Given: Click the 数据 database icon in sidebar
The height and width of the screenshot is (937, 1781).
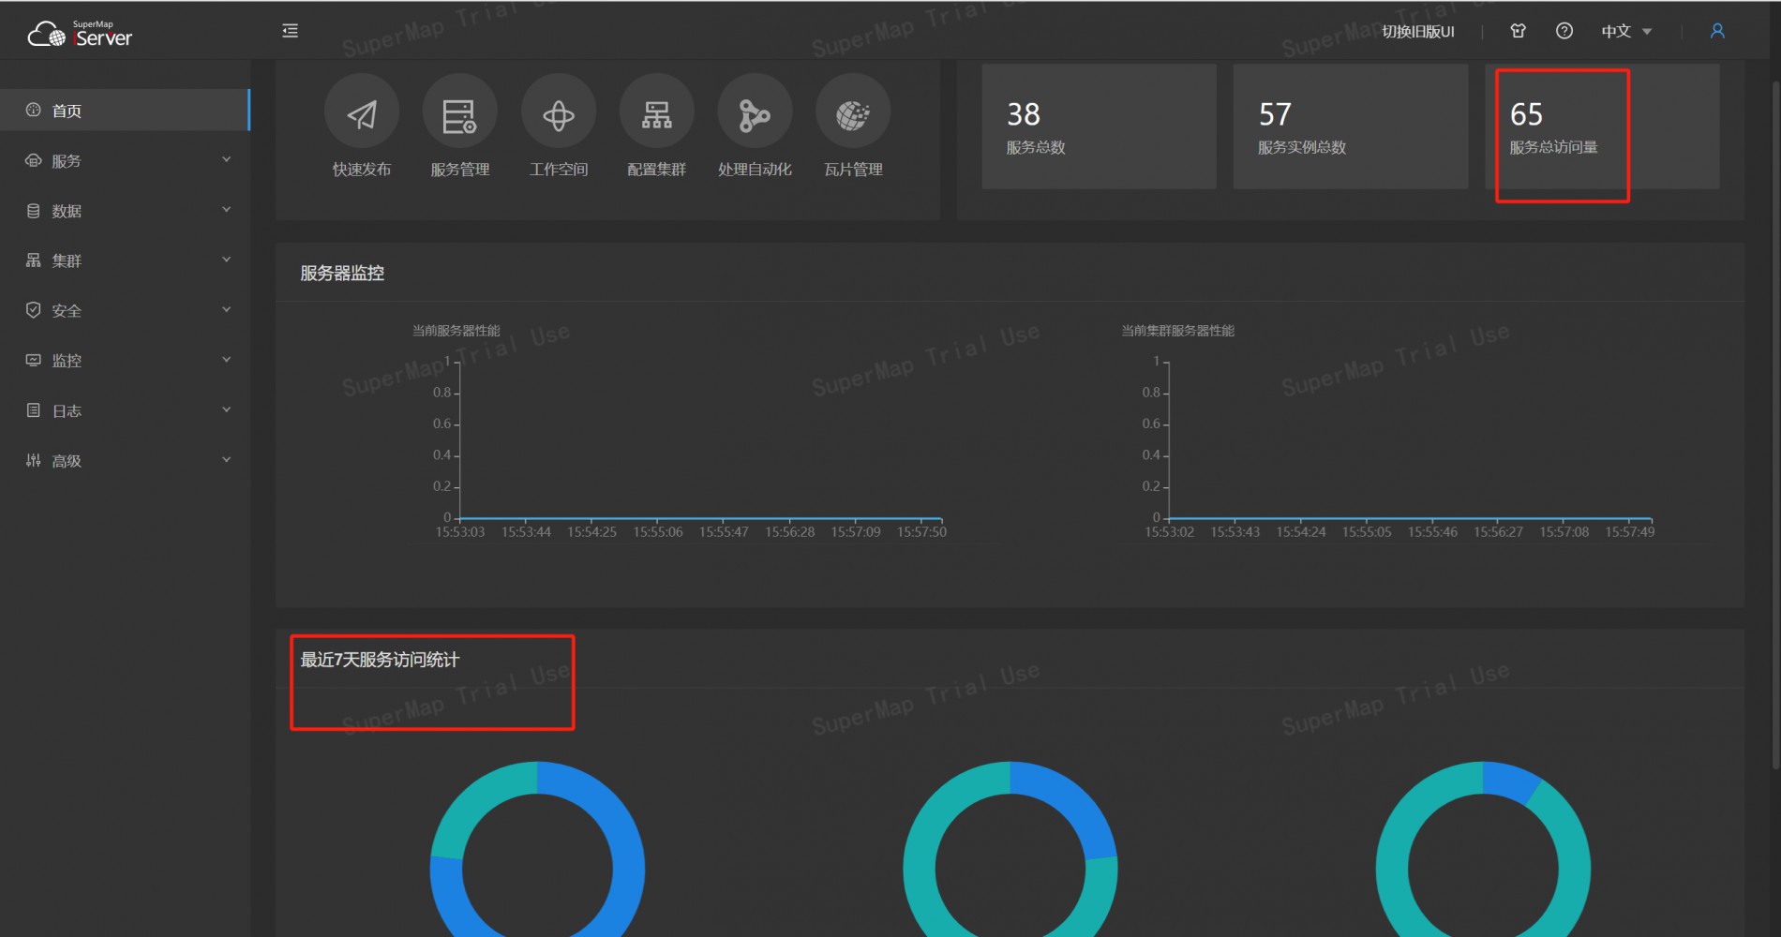Looking at the screenshot, I should point(34,210).
